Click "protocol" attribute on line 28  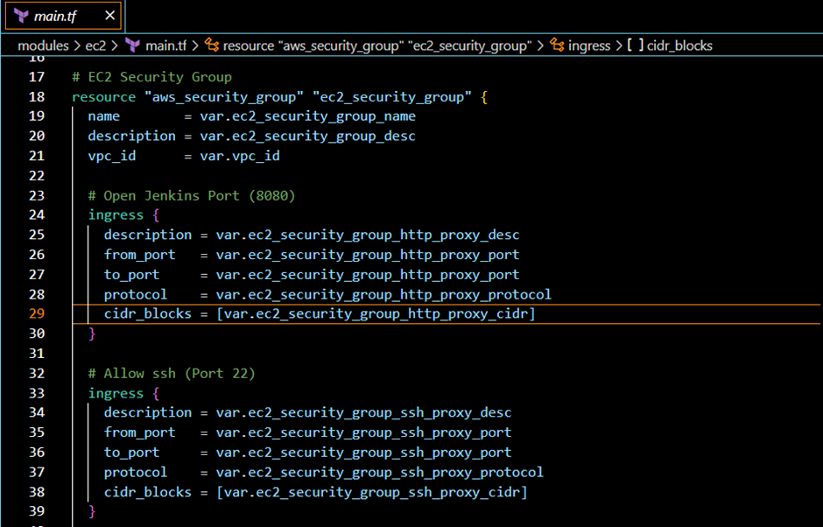tap(136, 295)
